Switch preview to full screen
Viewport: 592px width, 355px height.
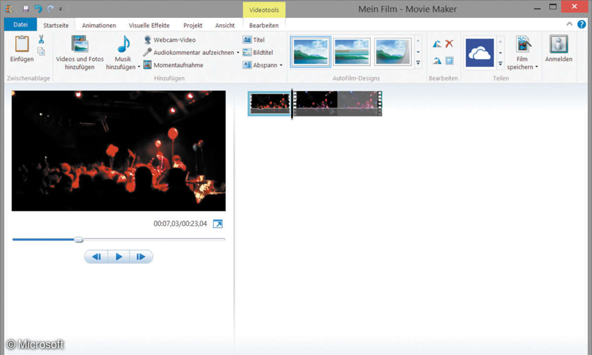coord(218,224)
